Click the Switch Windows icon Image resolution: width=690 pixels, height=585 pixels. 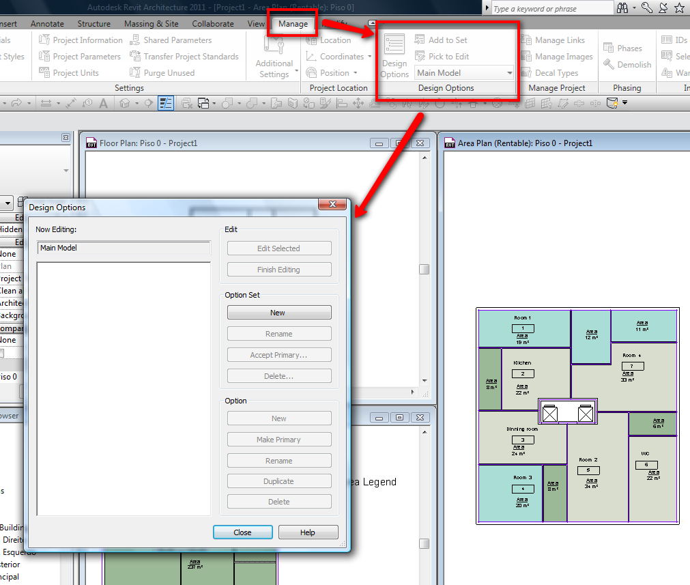203,104
